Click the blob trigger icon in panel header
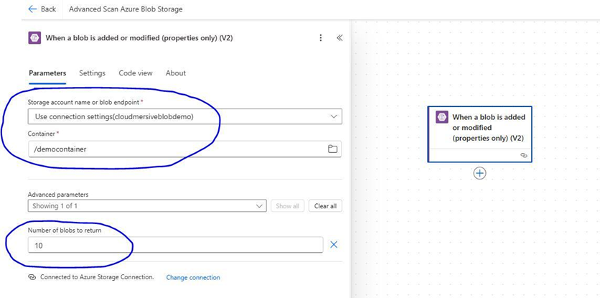600x298 pixels. [34, 38]
